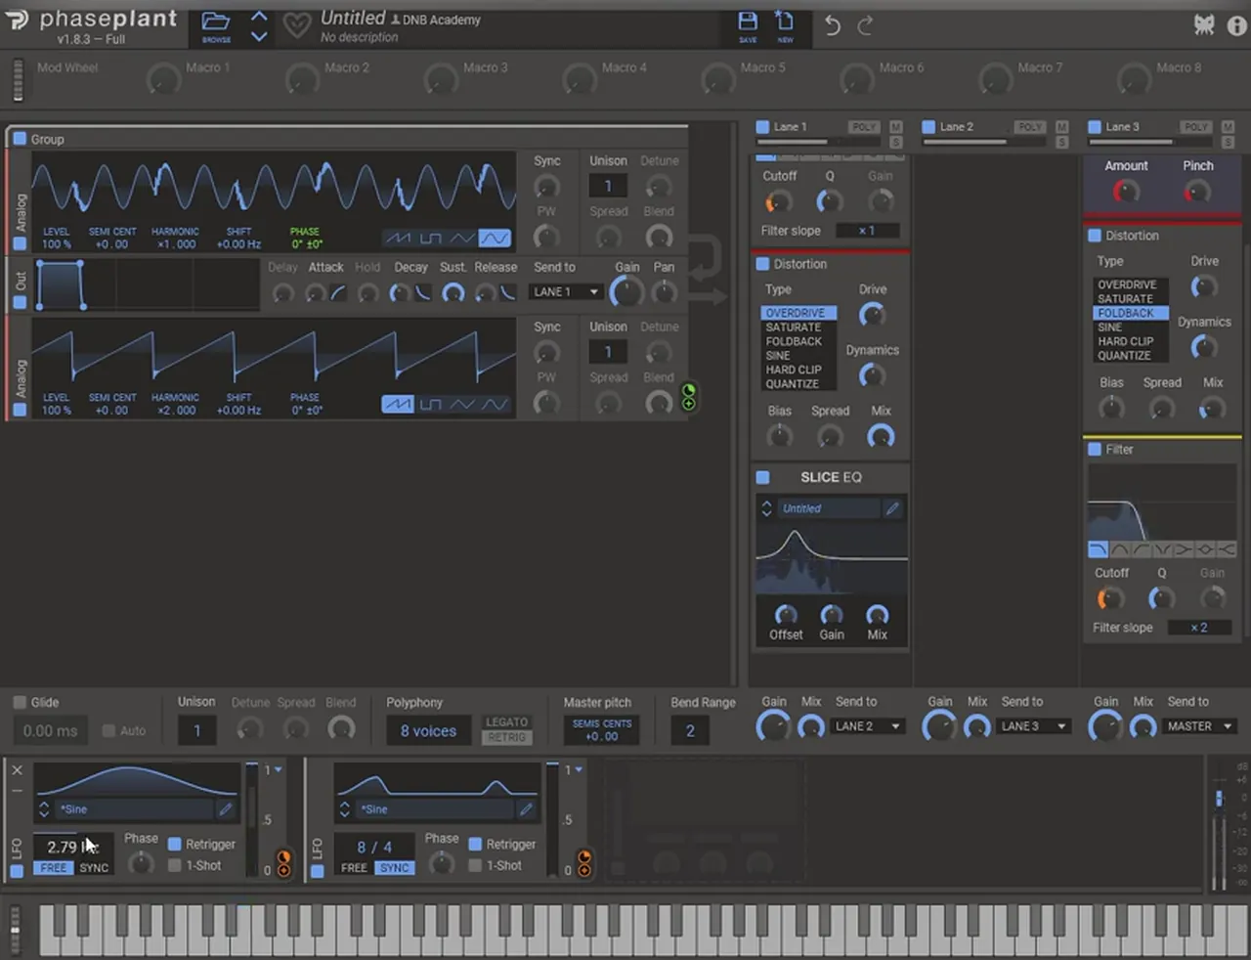Edit Slice EQ preset with pencil icon
Image resolution: width=1251 pixels, height=960 pixels.
[x=892, y=508]
